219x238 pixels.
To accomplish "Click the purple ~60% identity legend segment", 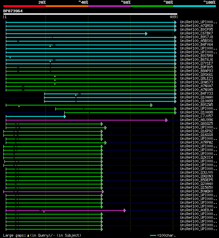I will 109,6.
